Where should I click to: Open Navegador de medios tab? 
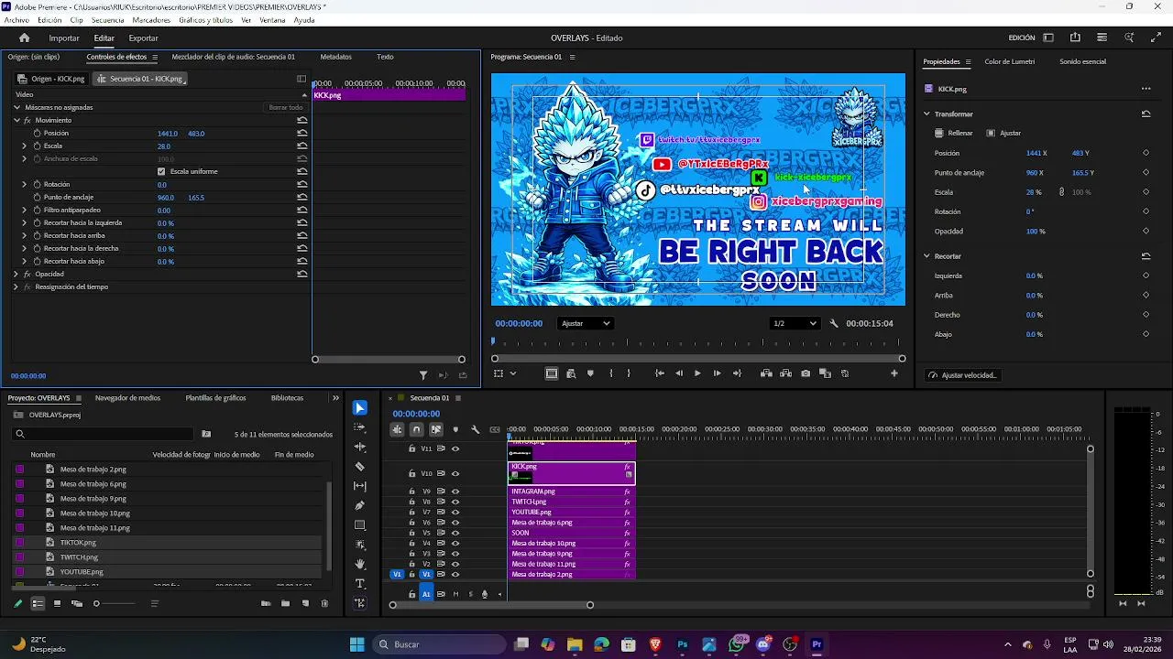[127, 398]
